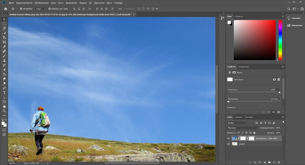Toggle Показать упр. элем. checkbox

[x=50, y=8]
